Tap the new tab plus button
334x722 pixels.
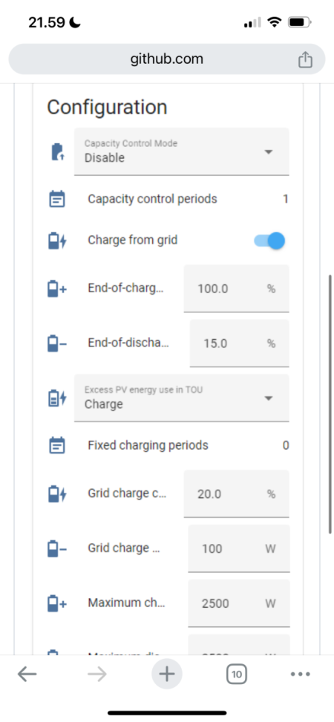(x=167, y=674)
